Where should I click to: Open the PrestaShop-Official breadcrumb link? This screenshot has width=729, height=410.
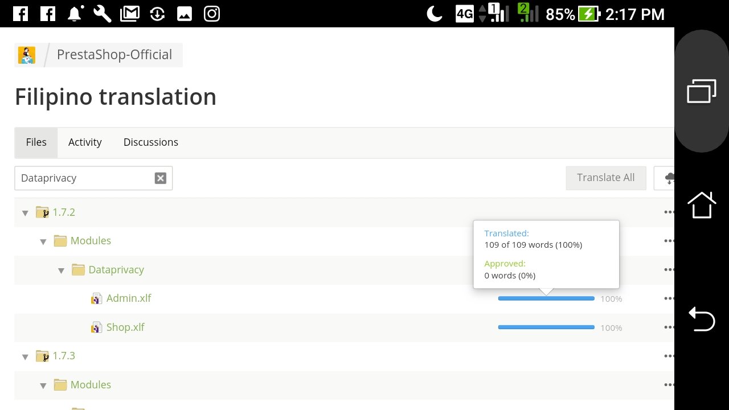point(114,55)
